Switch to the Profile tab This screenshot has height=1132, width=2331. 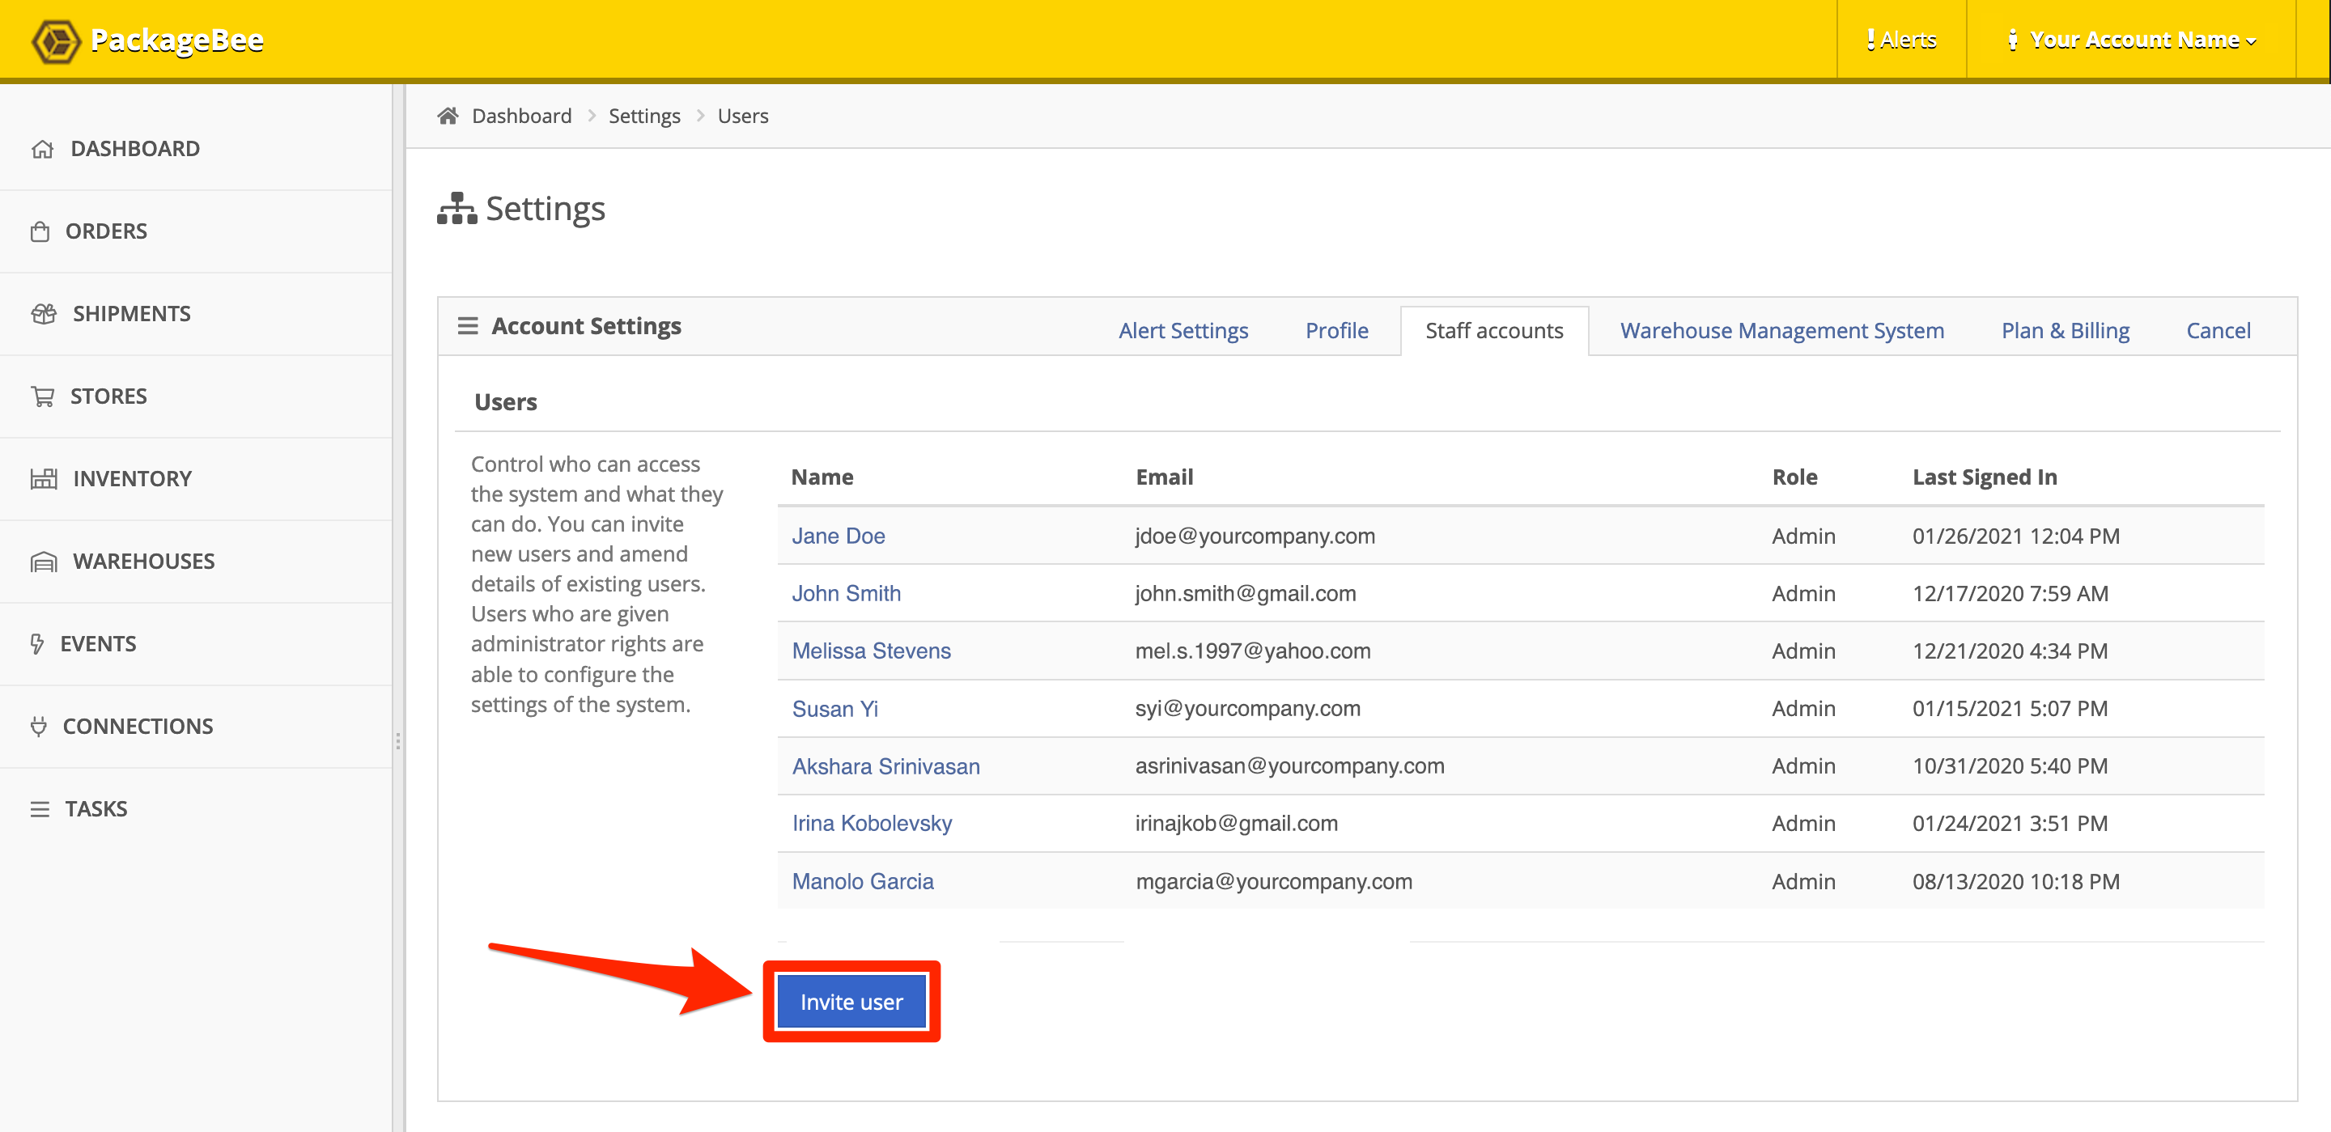(1336, 330)
